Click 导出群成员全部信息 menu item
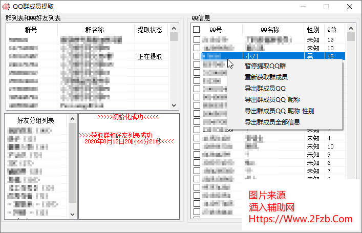362x233 pixels. [x=272, y=122]
